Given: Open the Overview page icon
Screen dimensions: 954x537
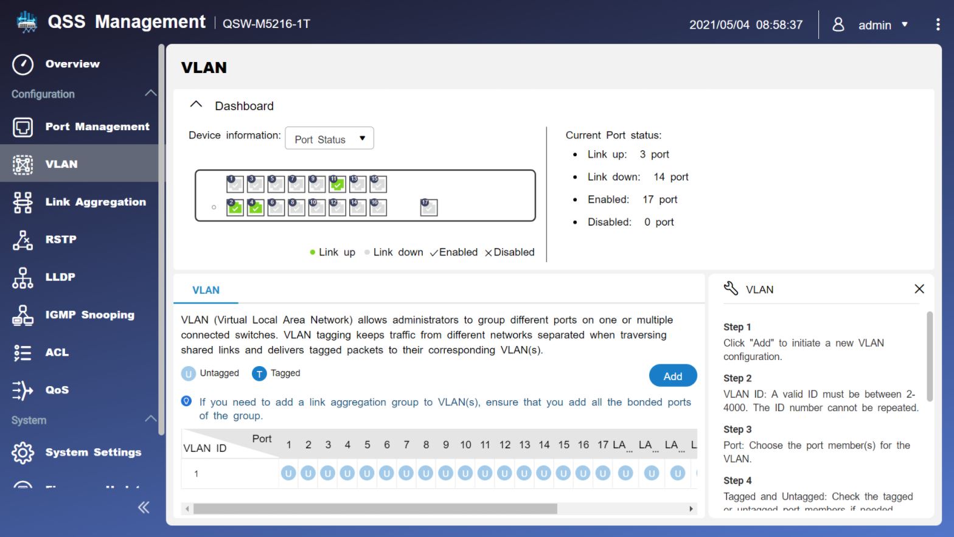Looking at the screenshot, I should pyautogui.click(x=23, y=64).
